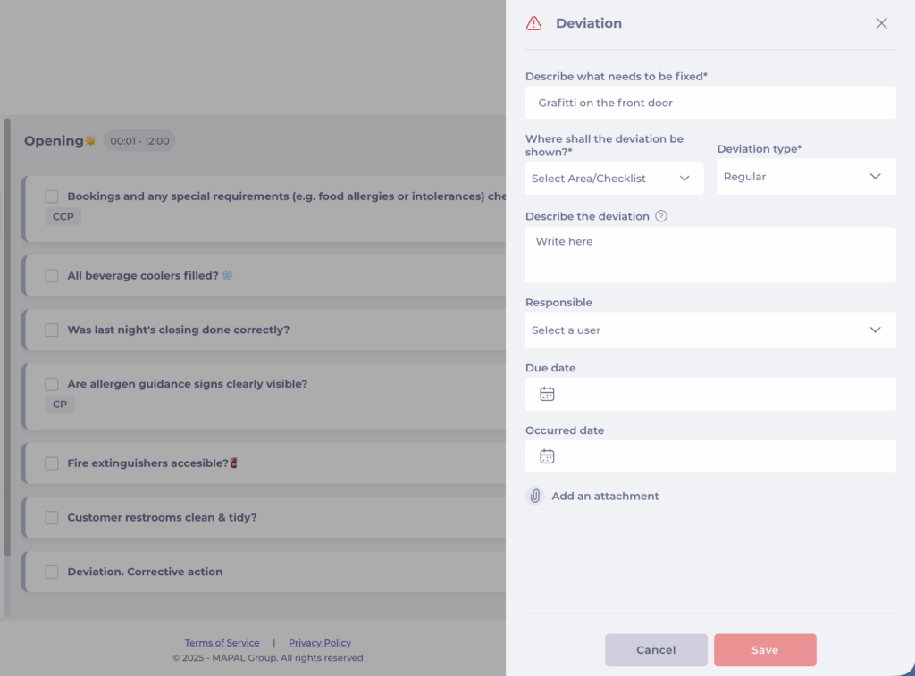This screenshot has width=915, height=676.
Task: Close the Deviation panel with the X
Action: click(x=881, y=23)
